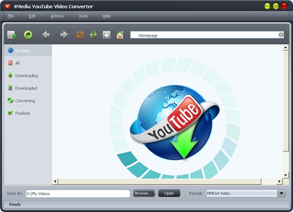Click the YouTube globe logo image

[175, 122]
